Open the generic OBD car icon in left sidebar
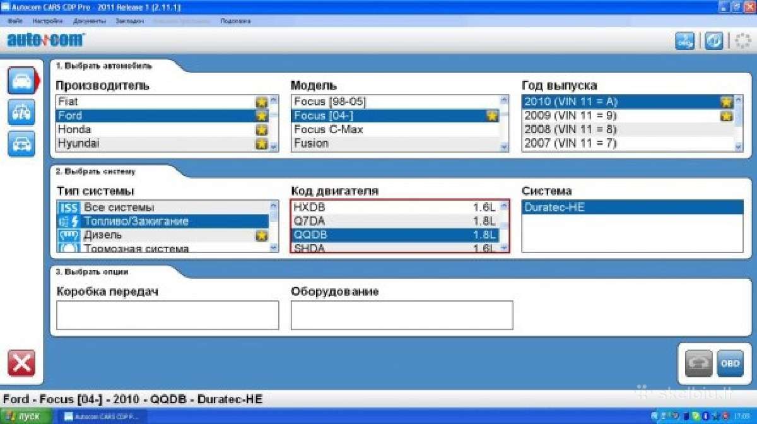The image size is (757, 424). tap(21, 143)
